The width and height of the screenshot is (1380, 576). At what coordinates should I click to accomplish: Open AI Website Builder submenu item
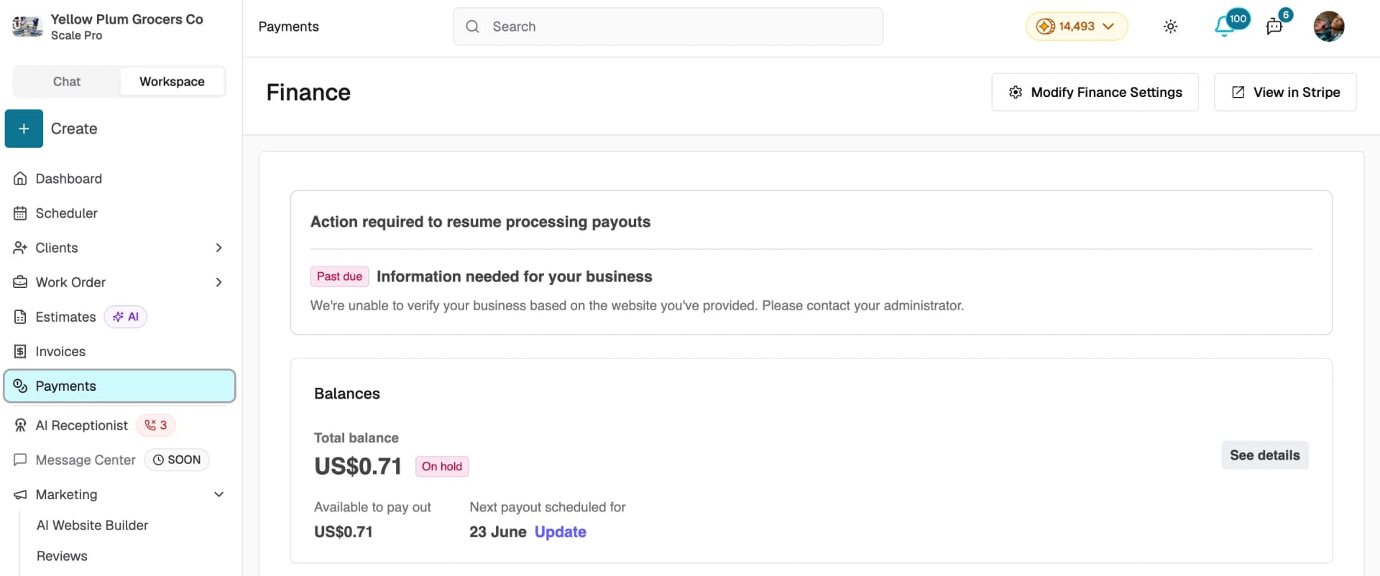[x=92, y=525]
